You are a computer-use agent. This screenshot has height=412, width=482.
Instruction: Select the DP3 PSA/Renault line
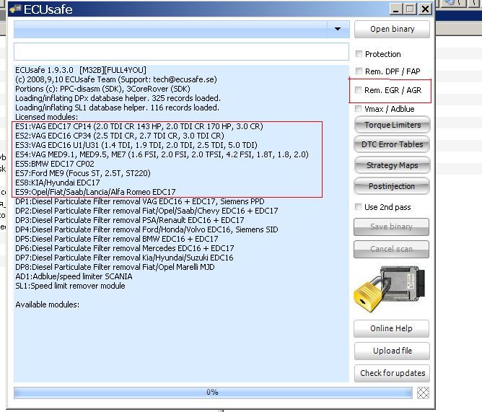[x=130, y=220]
